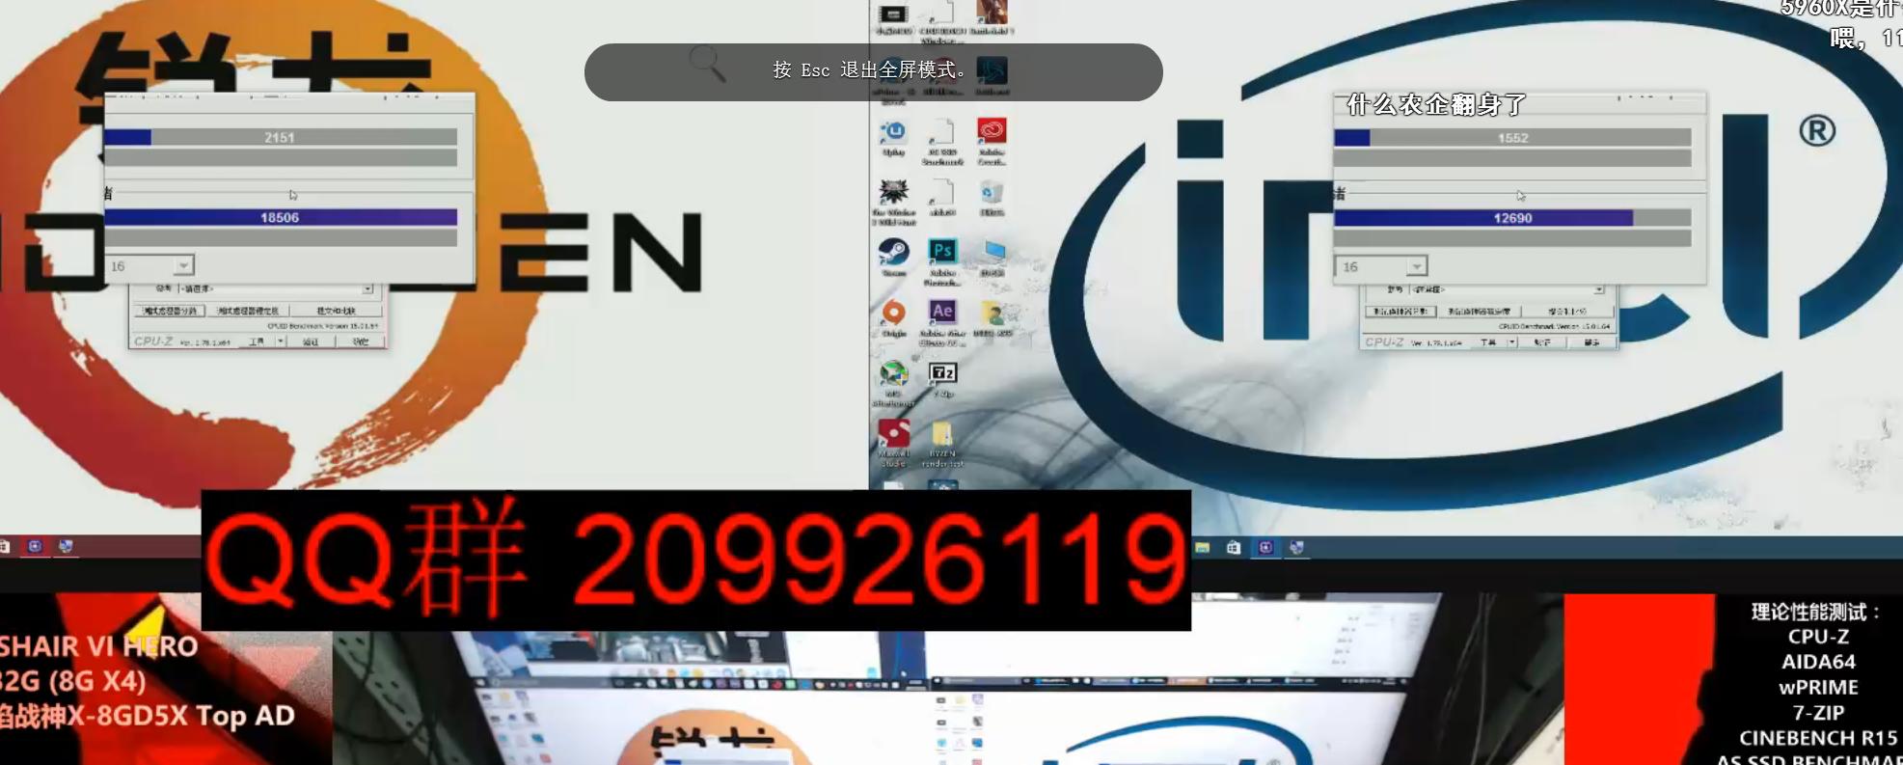1903x765 pixels.
Task: Click the single-thread score bar showing 2151
Action: 280,137
